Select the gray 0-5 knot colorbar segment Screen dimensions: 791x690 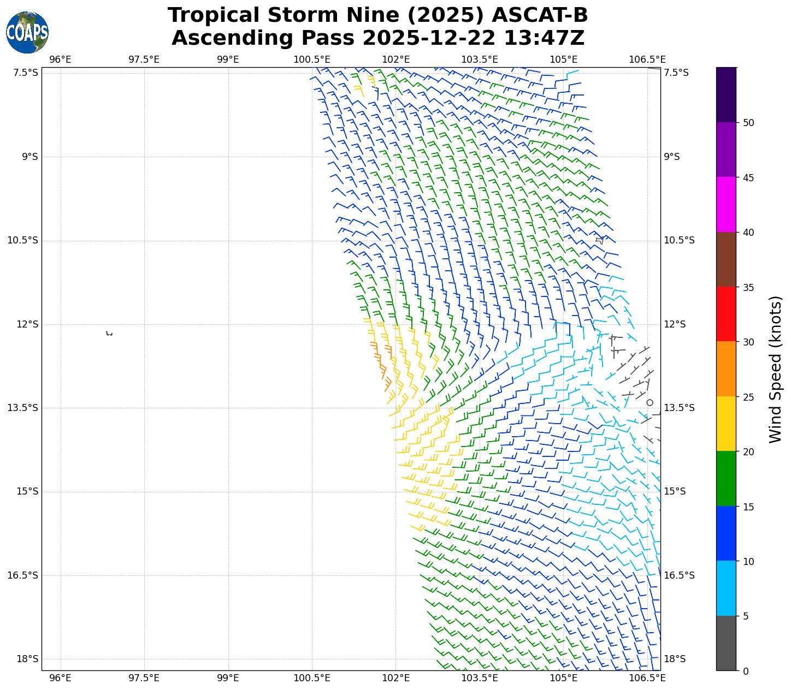coord(726,643)
